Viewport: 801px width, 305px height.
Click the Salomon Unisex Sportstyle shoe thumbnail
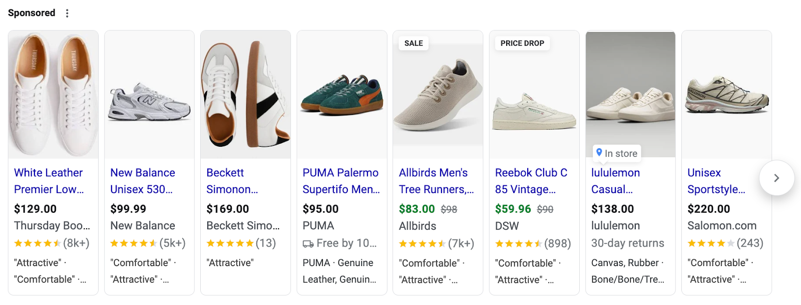pyautogui.click(x=726, y=94)
